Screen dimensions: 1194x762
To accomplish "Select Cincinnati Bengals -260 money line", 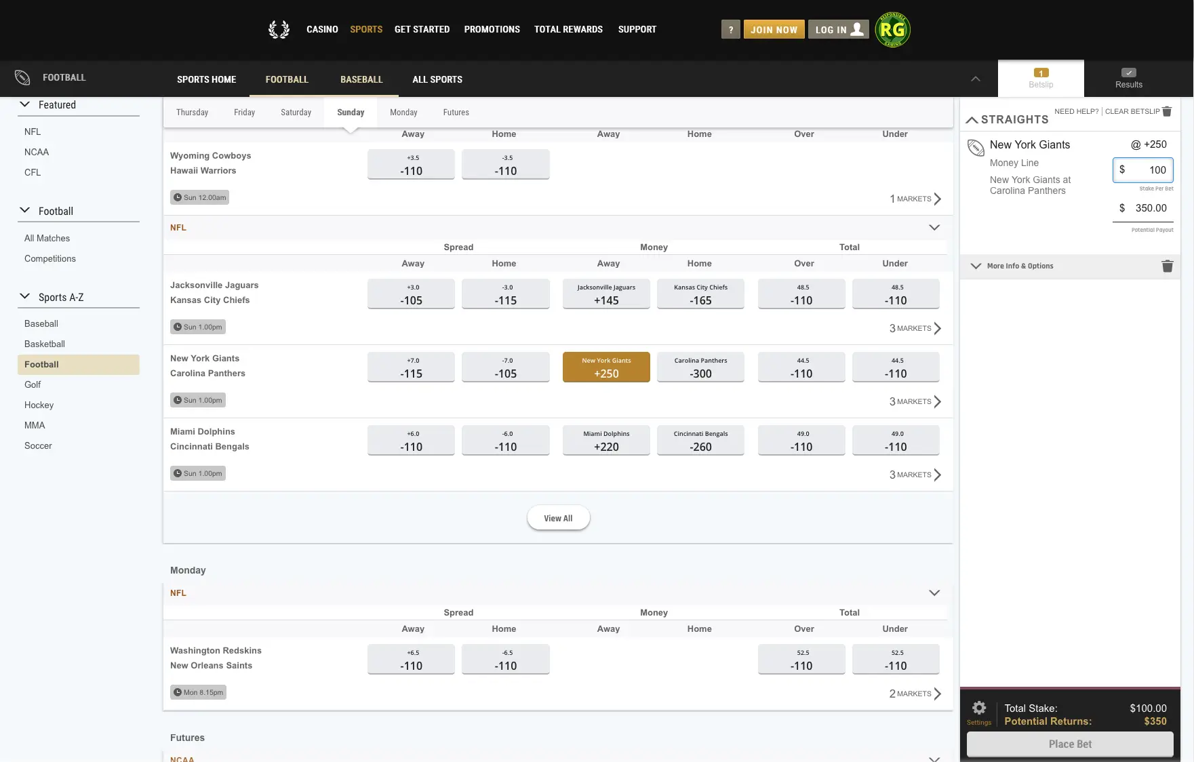I will (700, 440).
